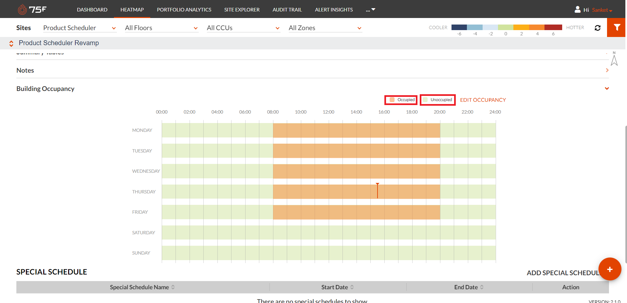The height and width of the screenshot is (303, 627).
Task: Sort by Start Date arrows
Action: click(352, 287)
